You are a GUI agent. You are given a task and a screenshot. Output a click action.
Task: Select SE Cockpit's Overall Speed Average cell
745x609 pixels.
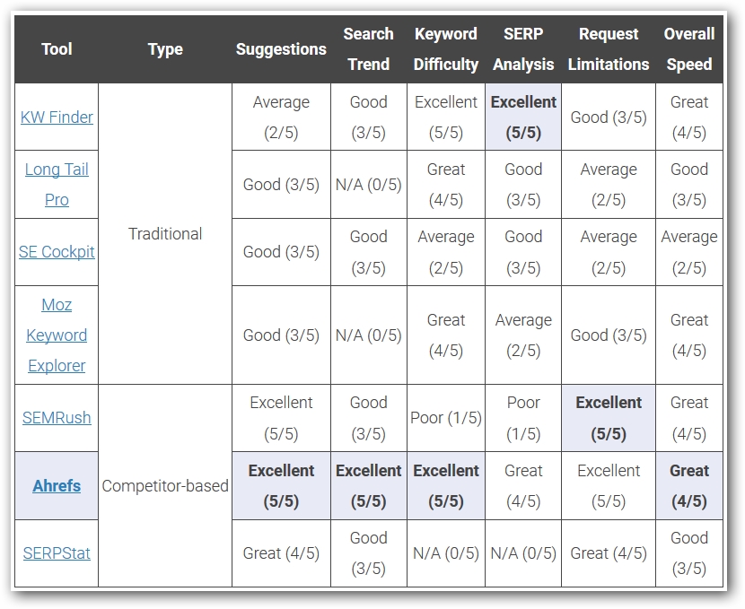689,251
